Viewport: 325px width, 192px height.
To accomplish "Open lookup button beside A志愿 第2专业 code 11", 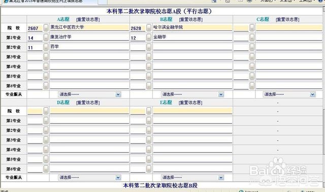I will [x=46, y=47].
